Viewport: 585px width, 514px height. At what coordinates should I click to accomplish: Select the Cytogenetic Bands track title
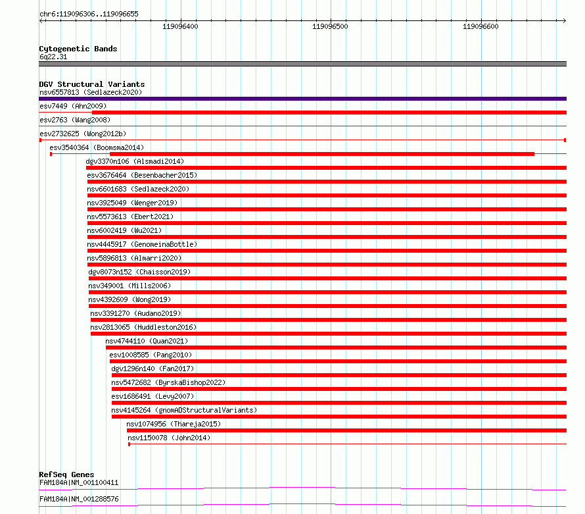(x=78, y=49)
